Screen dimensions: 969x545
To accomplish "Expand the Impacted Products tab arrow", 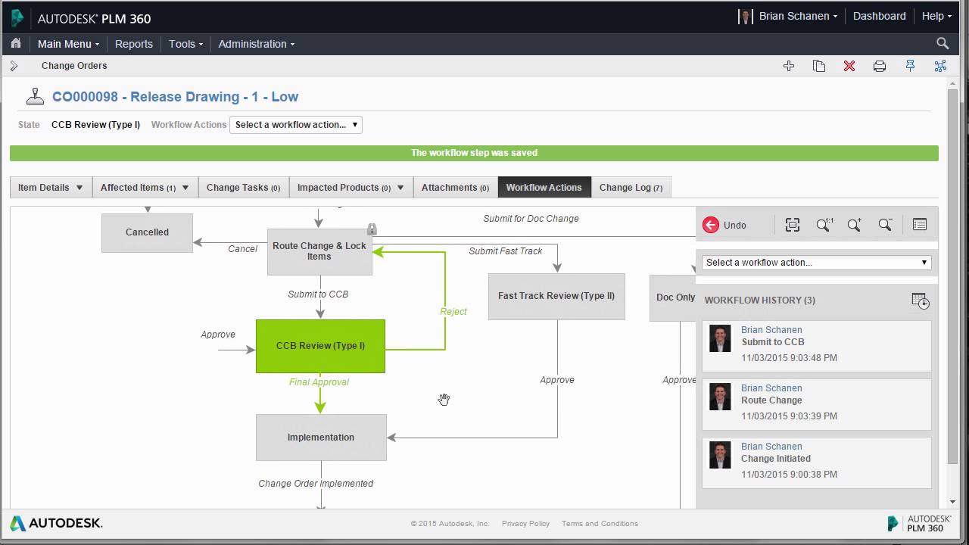I will click(400, 188).
